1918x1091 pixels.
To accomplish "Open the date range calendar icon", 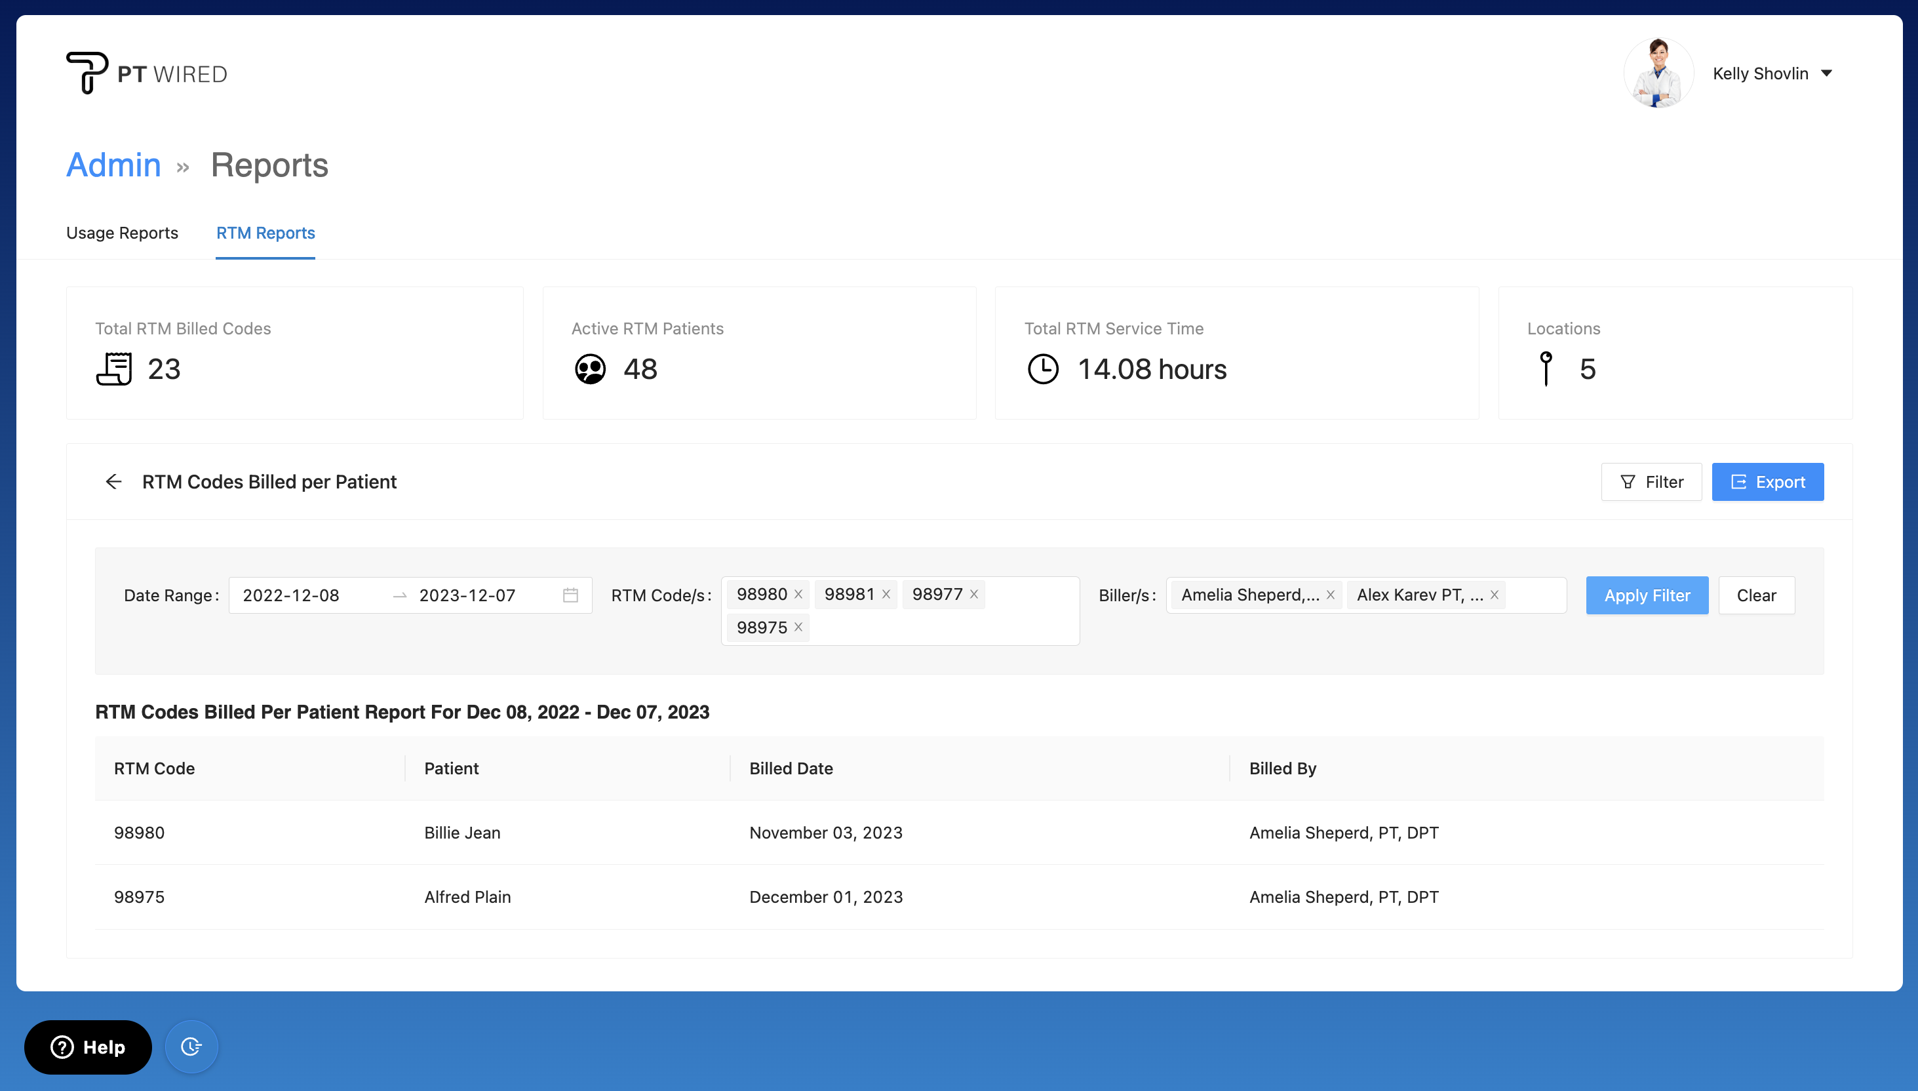I will [x=570, y=595].
